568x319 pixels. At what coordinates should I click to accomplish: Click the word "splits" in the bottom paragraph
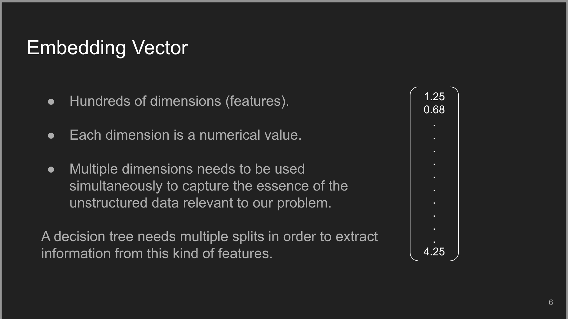click(x=248, y=237)
